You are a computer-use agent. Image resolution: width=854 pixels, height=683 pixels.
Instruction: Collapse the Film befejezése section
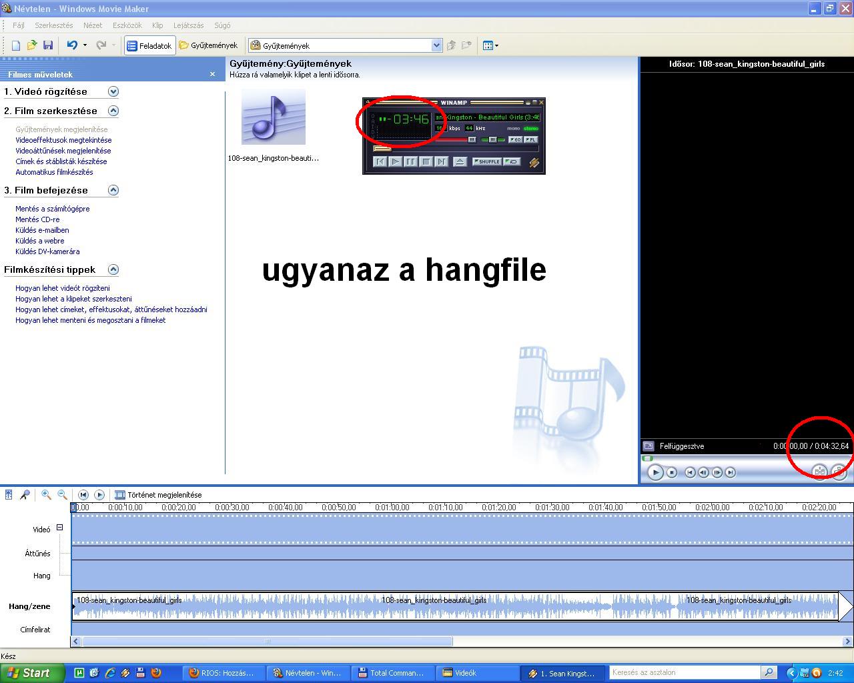pyautogui.click(x=113, y=190)
